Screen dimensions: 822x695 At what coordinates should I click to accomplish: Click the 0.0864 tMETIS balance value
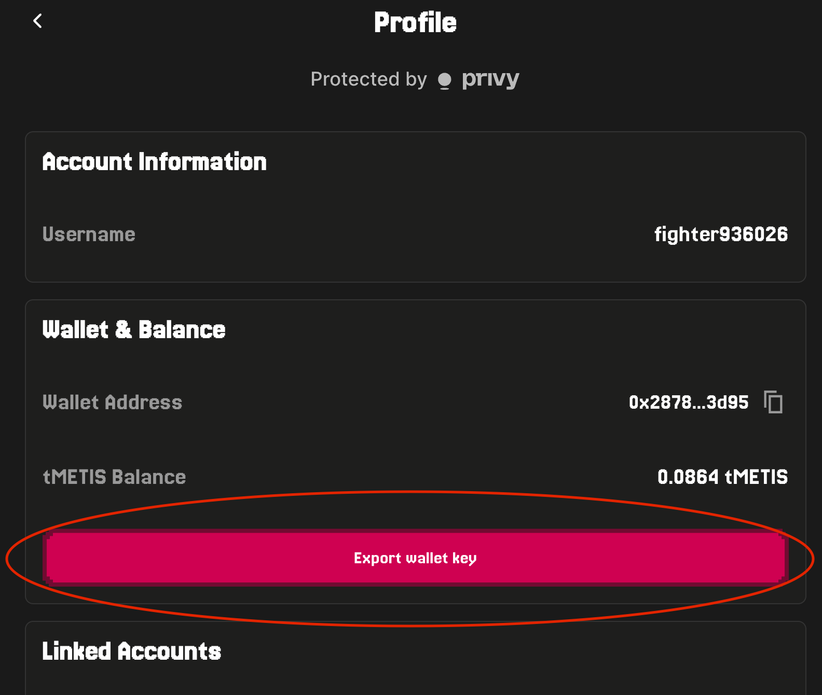[x=722, y=477]
